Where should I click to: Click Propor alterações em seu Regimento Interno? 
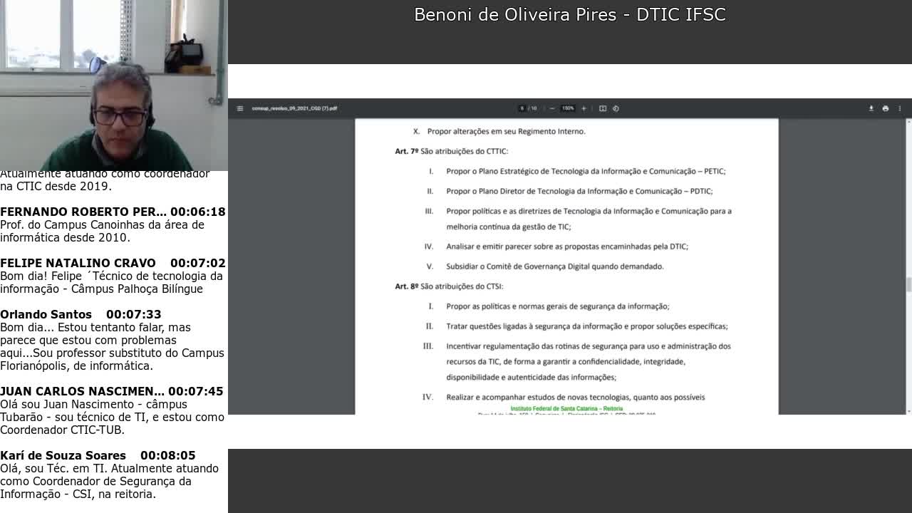coord(507,131)
